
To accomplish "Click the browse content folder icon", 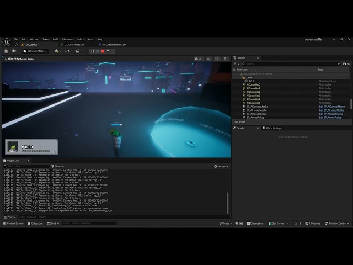I will click(14, 51).
